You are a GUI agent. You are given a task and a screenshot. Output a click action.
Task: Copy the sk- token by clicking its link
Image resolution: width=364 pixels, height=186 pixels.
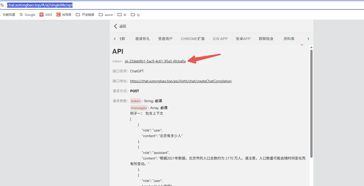tap(155, 61)
